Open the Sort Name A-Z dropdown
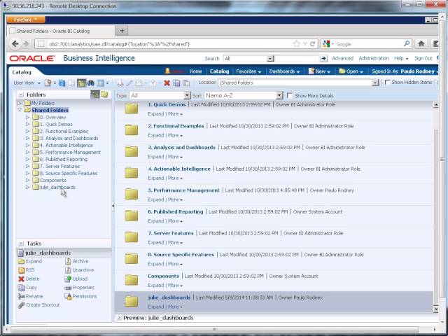Image resolution: width=448 pixels, height=336 pixels. (279, 95)
